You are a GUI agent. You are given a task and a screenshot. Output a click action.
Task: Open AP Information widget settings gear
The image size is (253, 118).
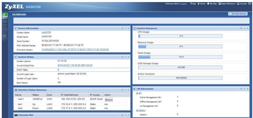point(241,89)
